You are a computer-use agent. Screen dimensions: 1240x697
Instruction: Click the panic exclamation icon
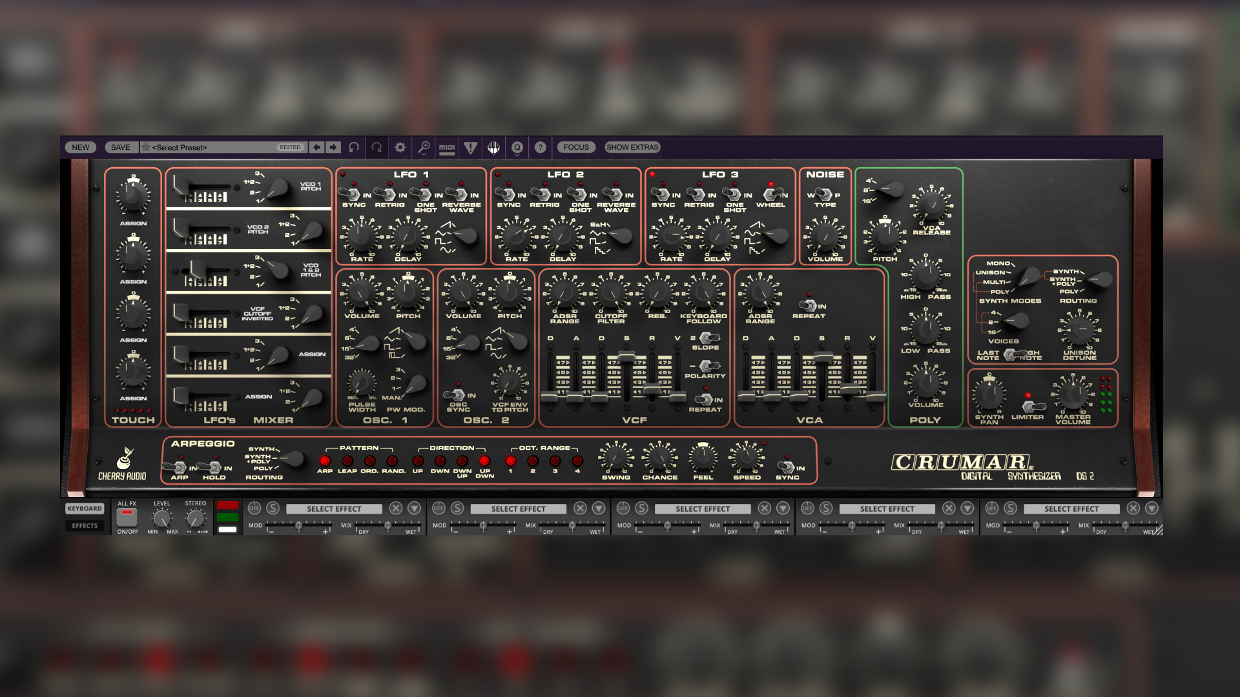[470, 147]
